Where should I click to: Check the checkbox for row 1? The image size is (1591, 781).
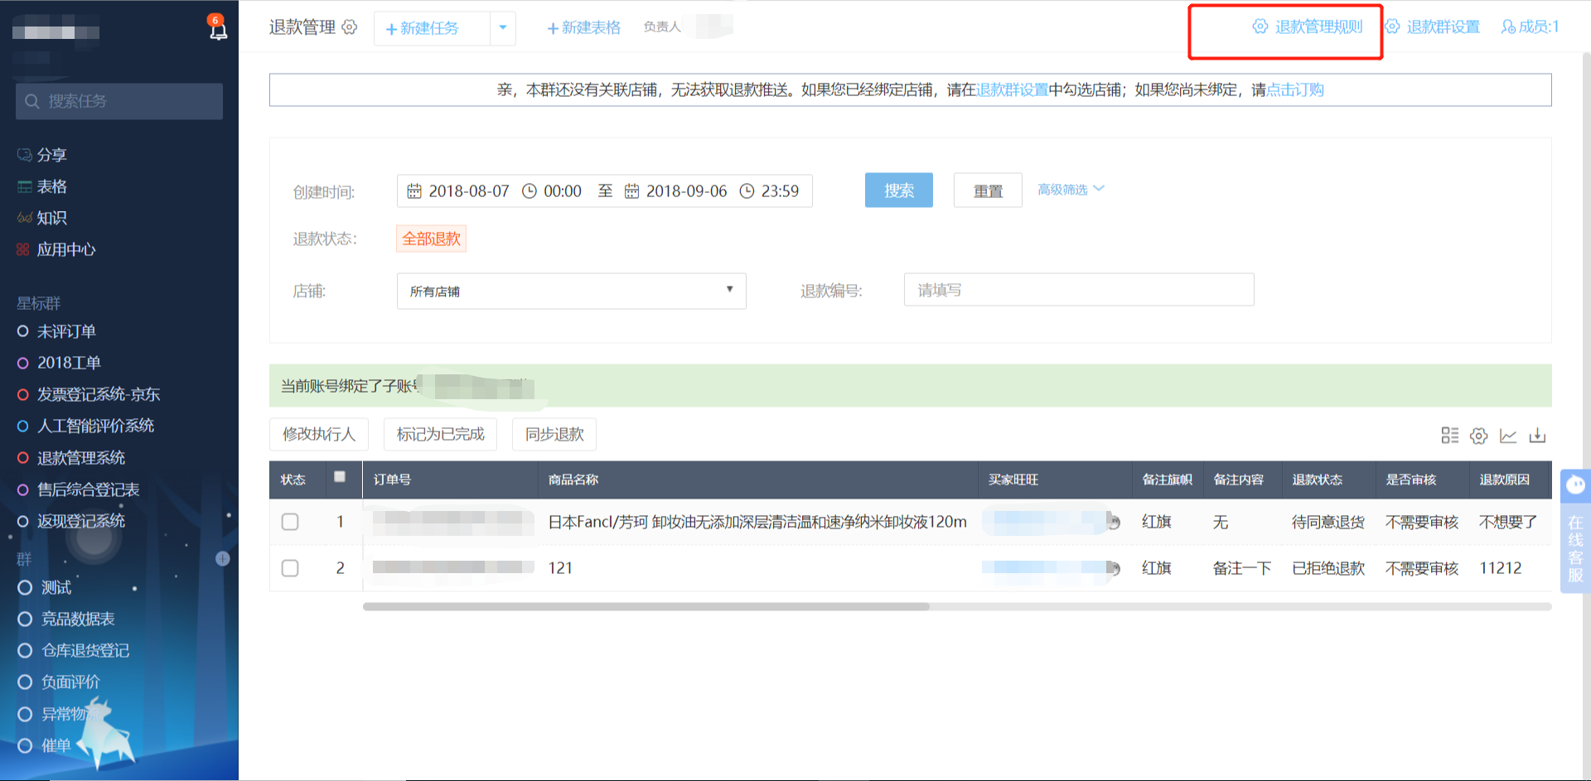point(290,522)
